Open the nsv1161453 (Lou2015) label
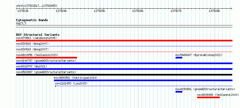This screenshot has height=108, width=240. click(71, 83)
